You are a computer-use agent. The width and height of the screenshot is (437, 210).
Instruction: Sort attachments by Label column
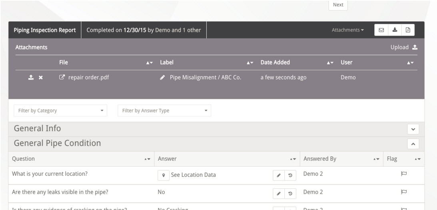(x=250, y=63)
